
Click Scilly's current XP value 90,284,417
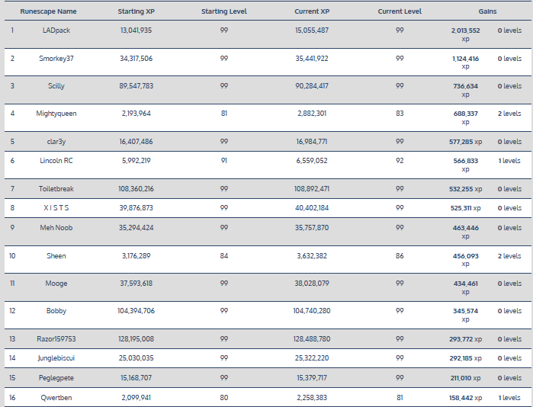click(x=311, y=86)
